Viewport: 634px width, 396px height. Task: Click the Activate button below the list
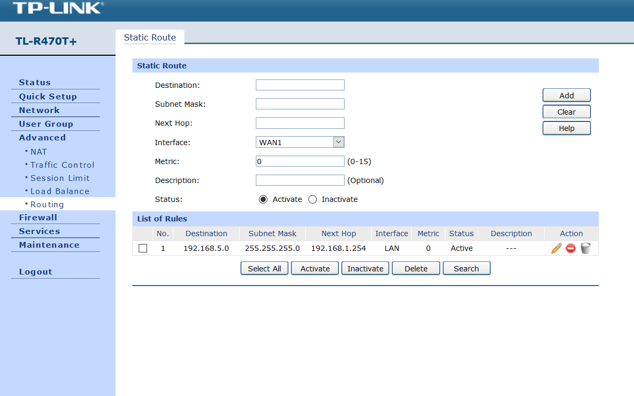(x=315, y=268)
